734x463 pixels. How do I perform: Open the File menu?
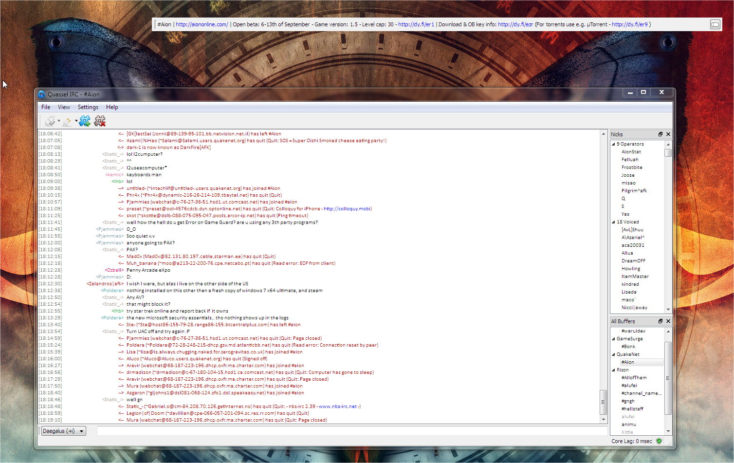click(46, 107)
